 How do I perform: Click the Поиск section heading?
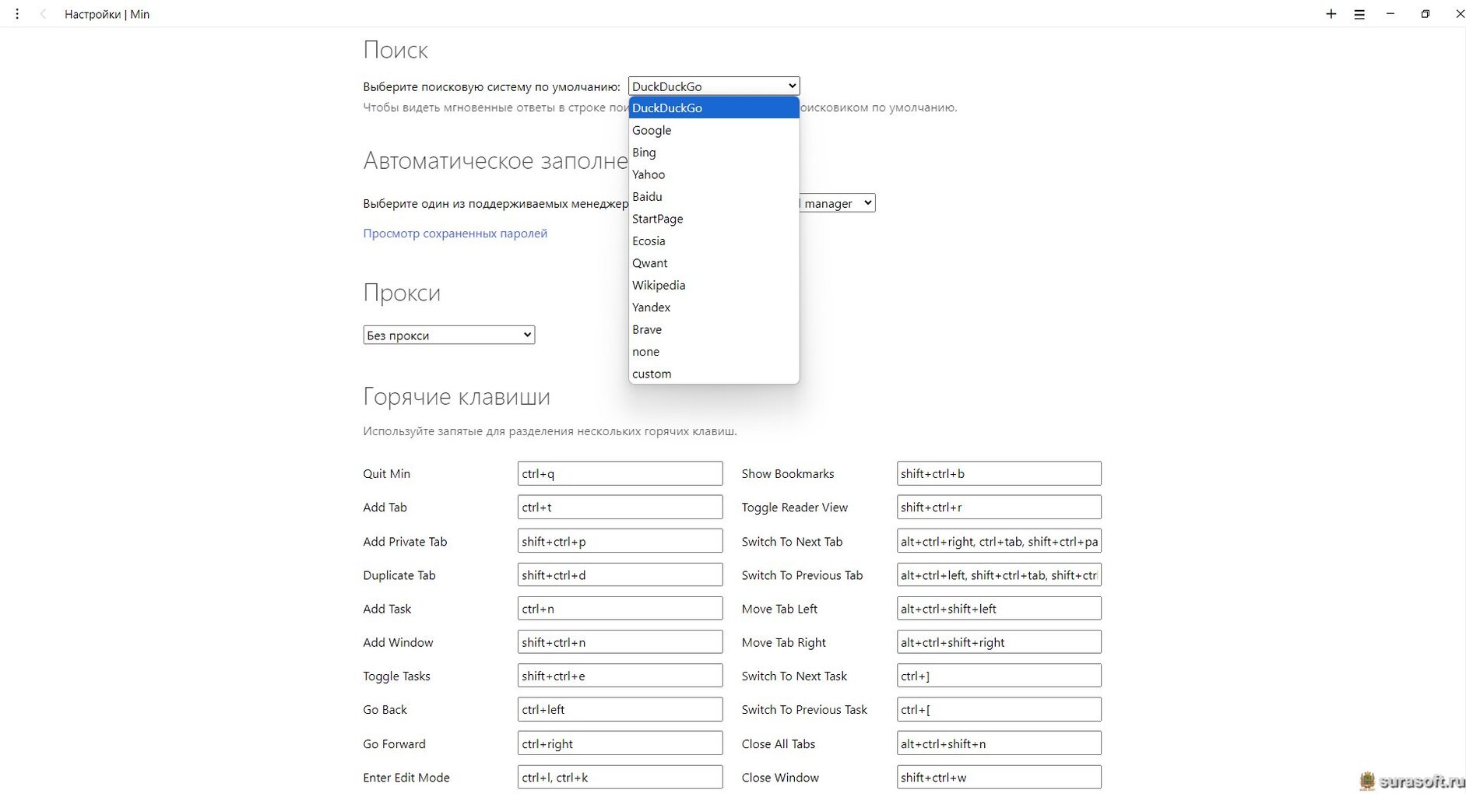click(x=396, y=50)
